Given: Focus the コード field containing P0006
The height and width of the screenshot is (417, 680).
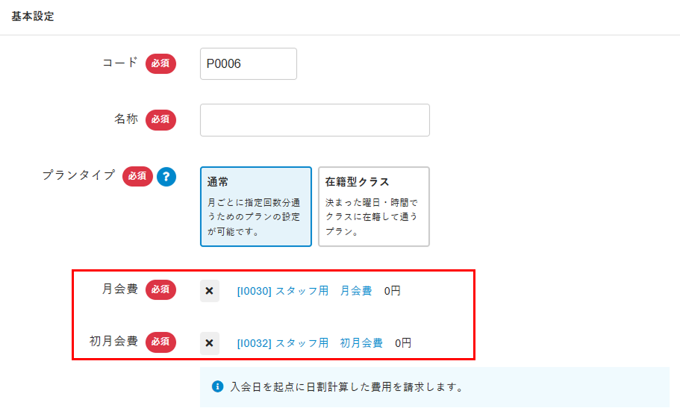Looking at the screenshot, I should coord(249,64).
